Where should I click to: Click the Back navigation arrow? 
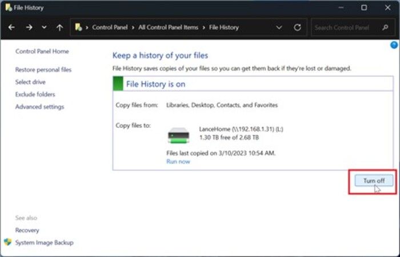pyautogui.click(x=11, y=27)
